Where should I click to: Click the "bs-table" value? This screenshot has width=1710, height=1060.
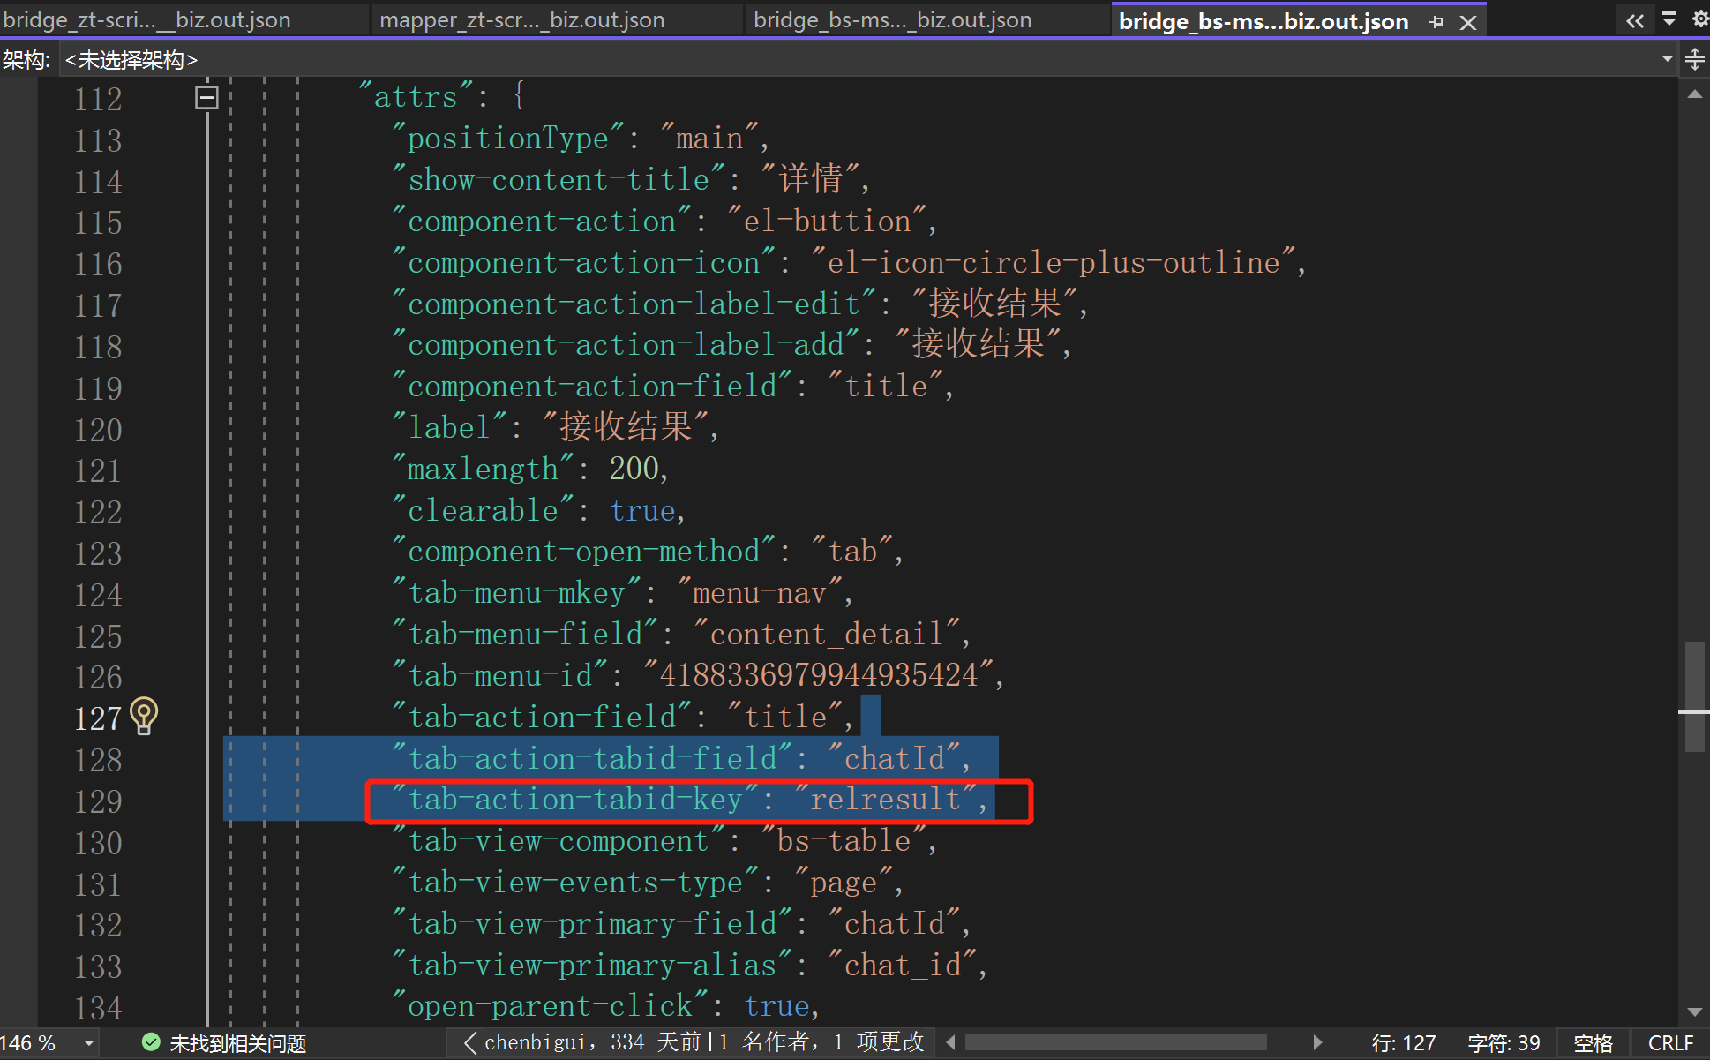point(844,840)
